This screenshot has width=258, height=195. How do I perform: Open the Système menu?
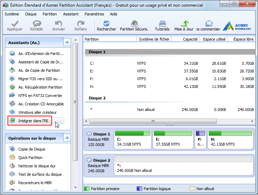[12, 14]
